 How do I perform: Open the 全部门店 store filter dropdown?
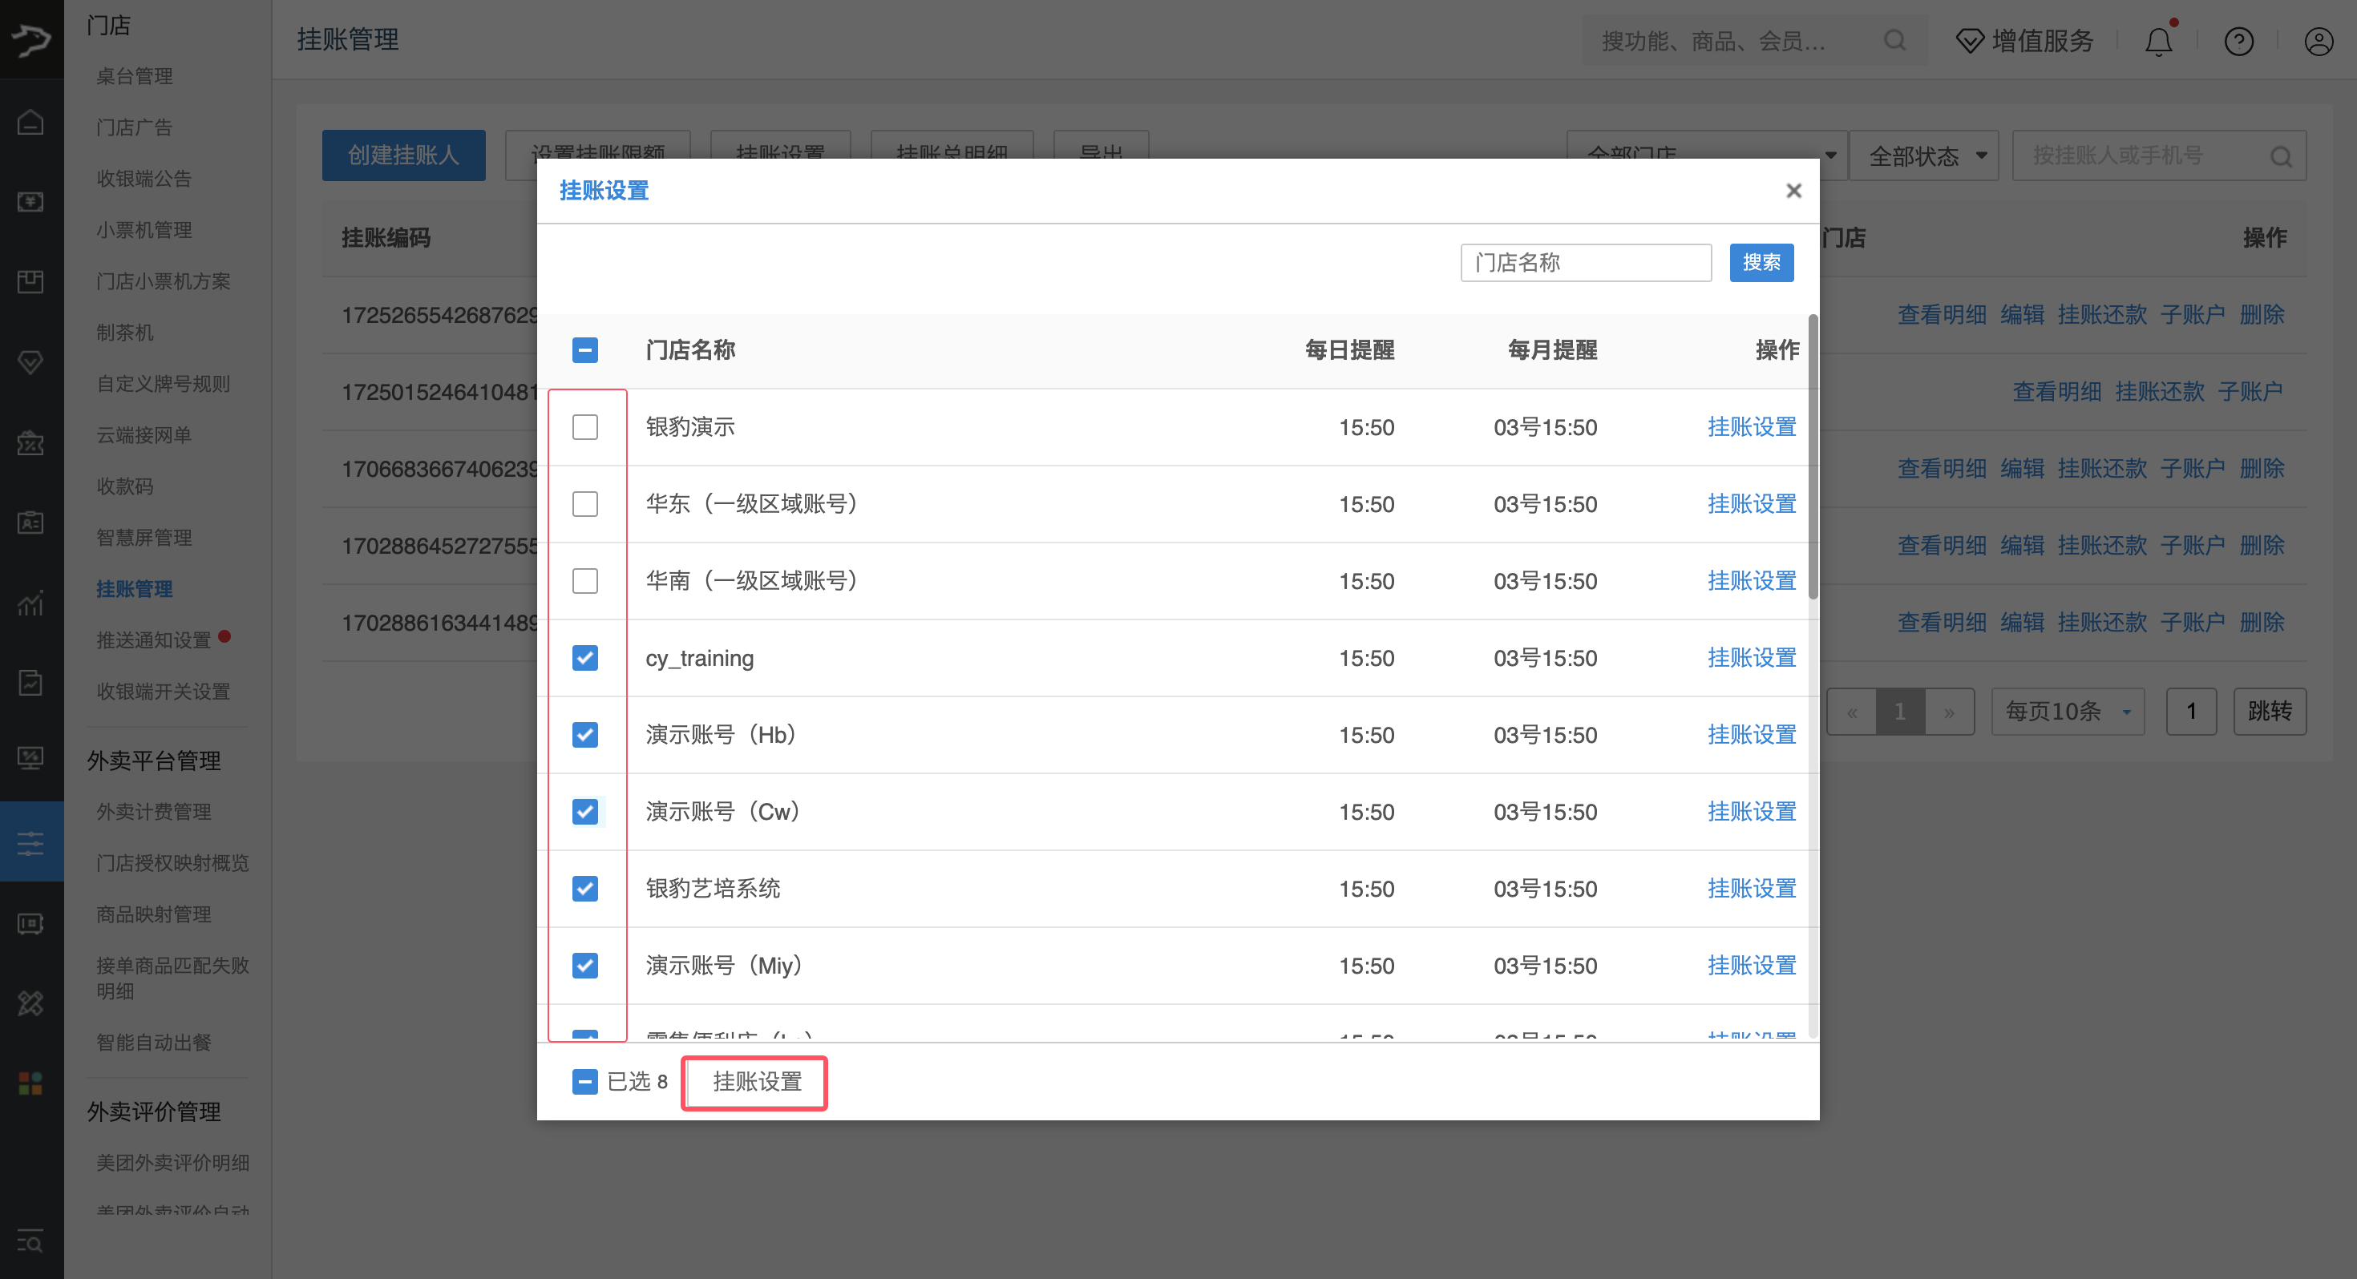[1707, 155]
